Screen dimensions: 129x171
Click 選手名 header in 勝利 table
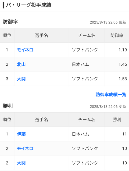[x=41, y=120]
